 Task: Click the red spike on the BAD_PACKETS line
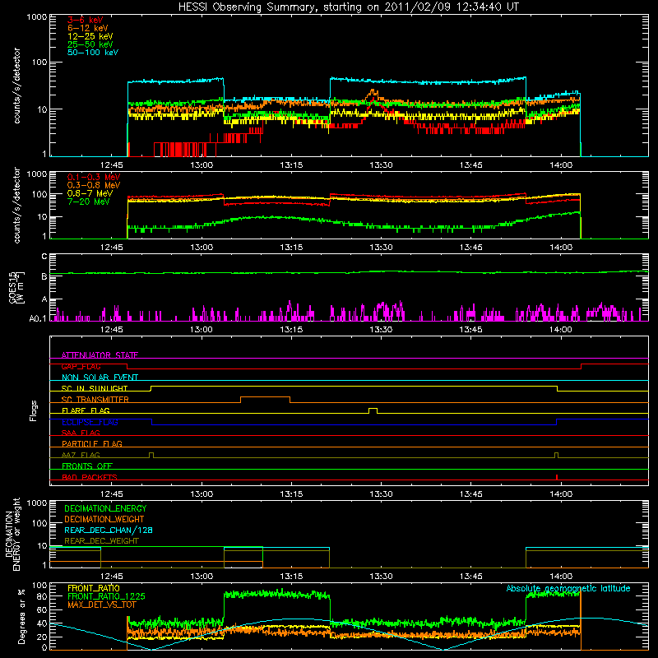click(x=557, y=477)
